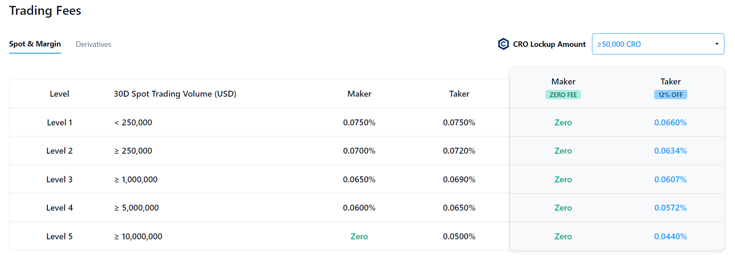Click the dropdown arrow next to 50,000 CRO

click(716, 44)
